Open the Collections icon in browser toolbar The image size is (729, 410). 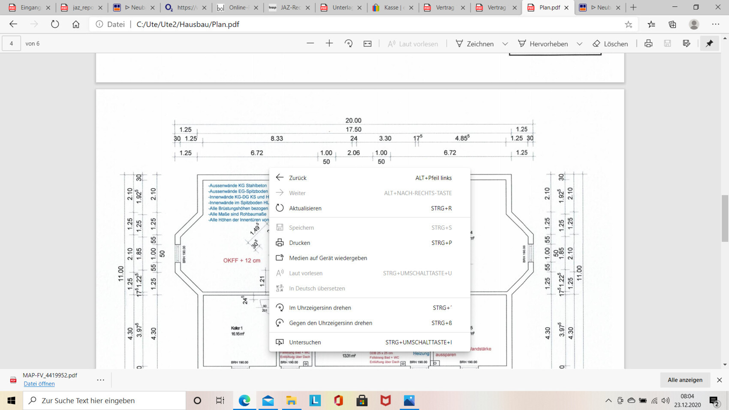click(x=672, y=24)
